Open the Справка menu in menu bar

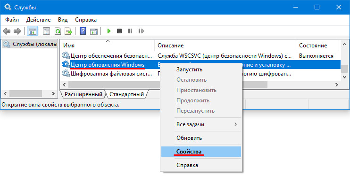coord(86,20)
